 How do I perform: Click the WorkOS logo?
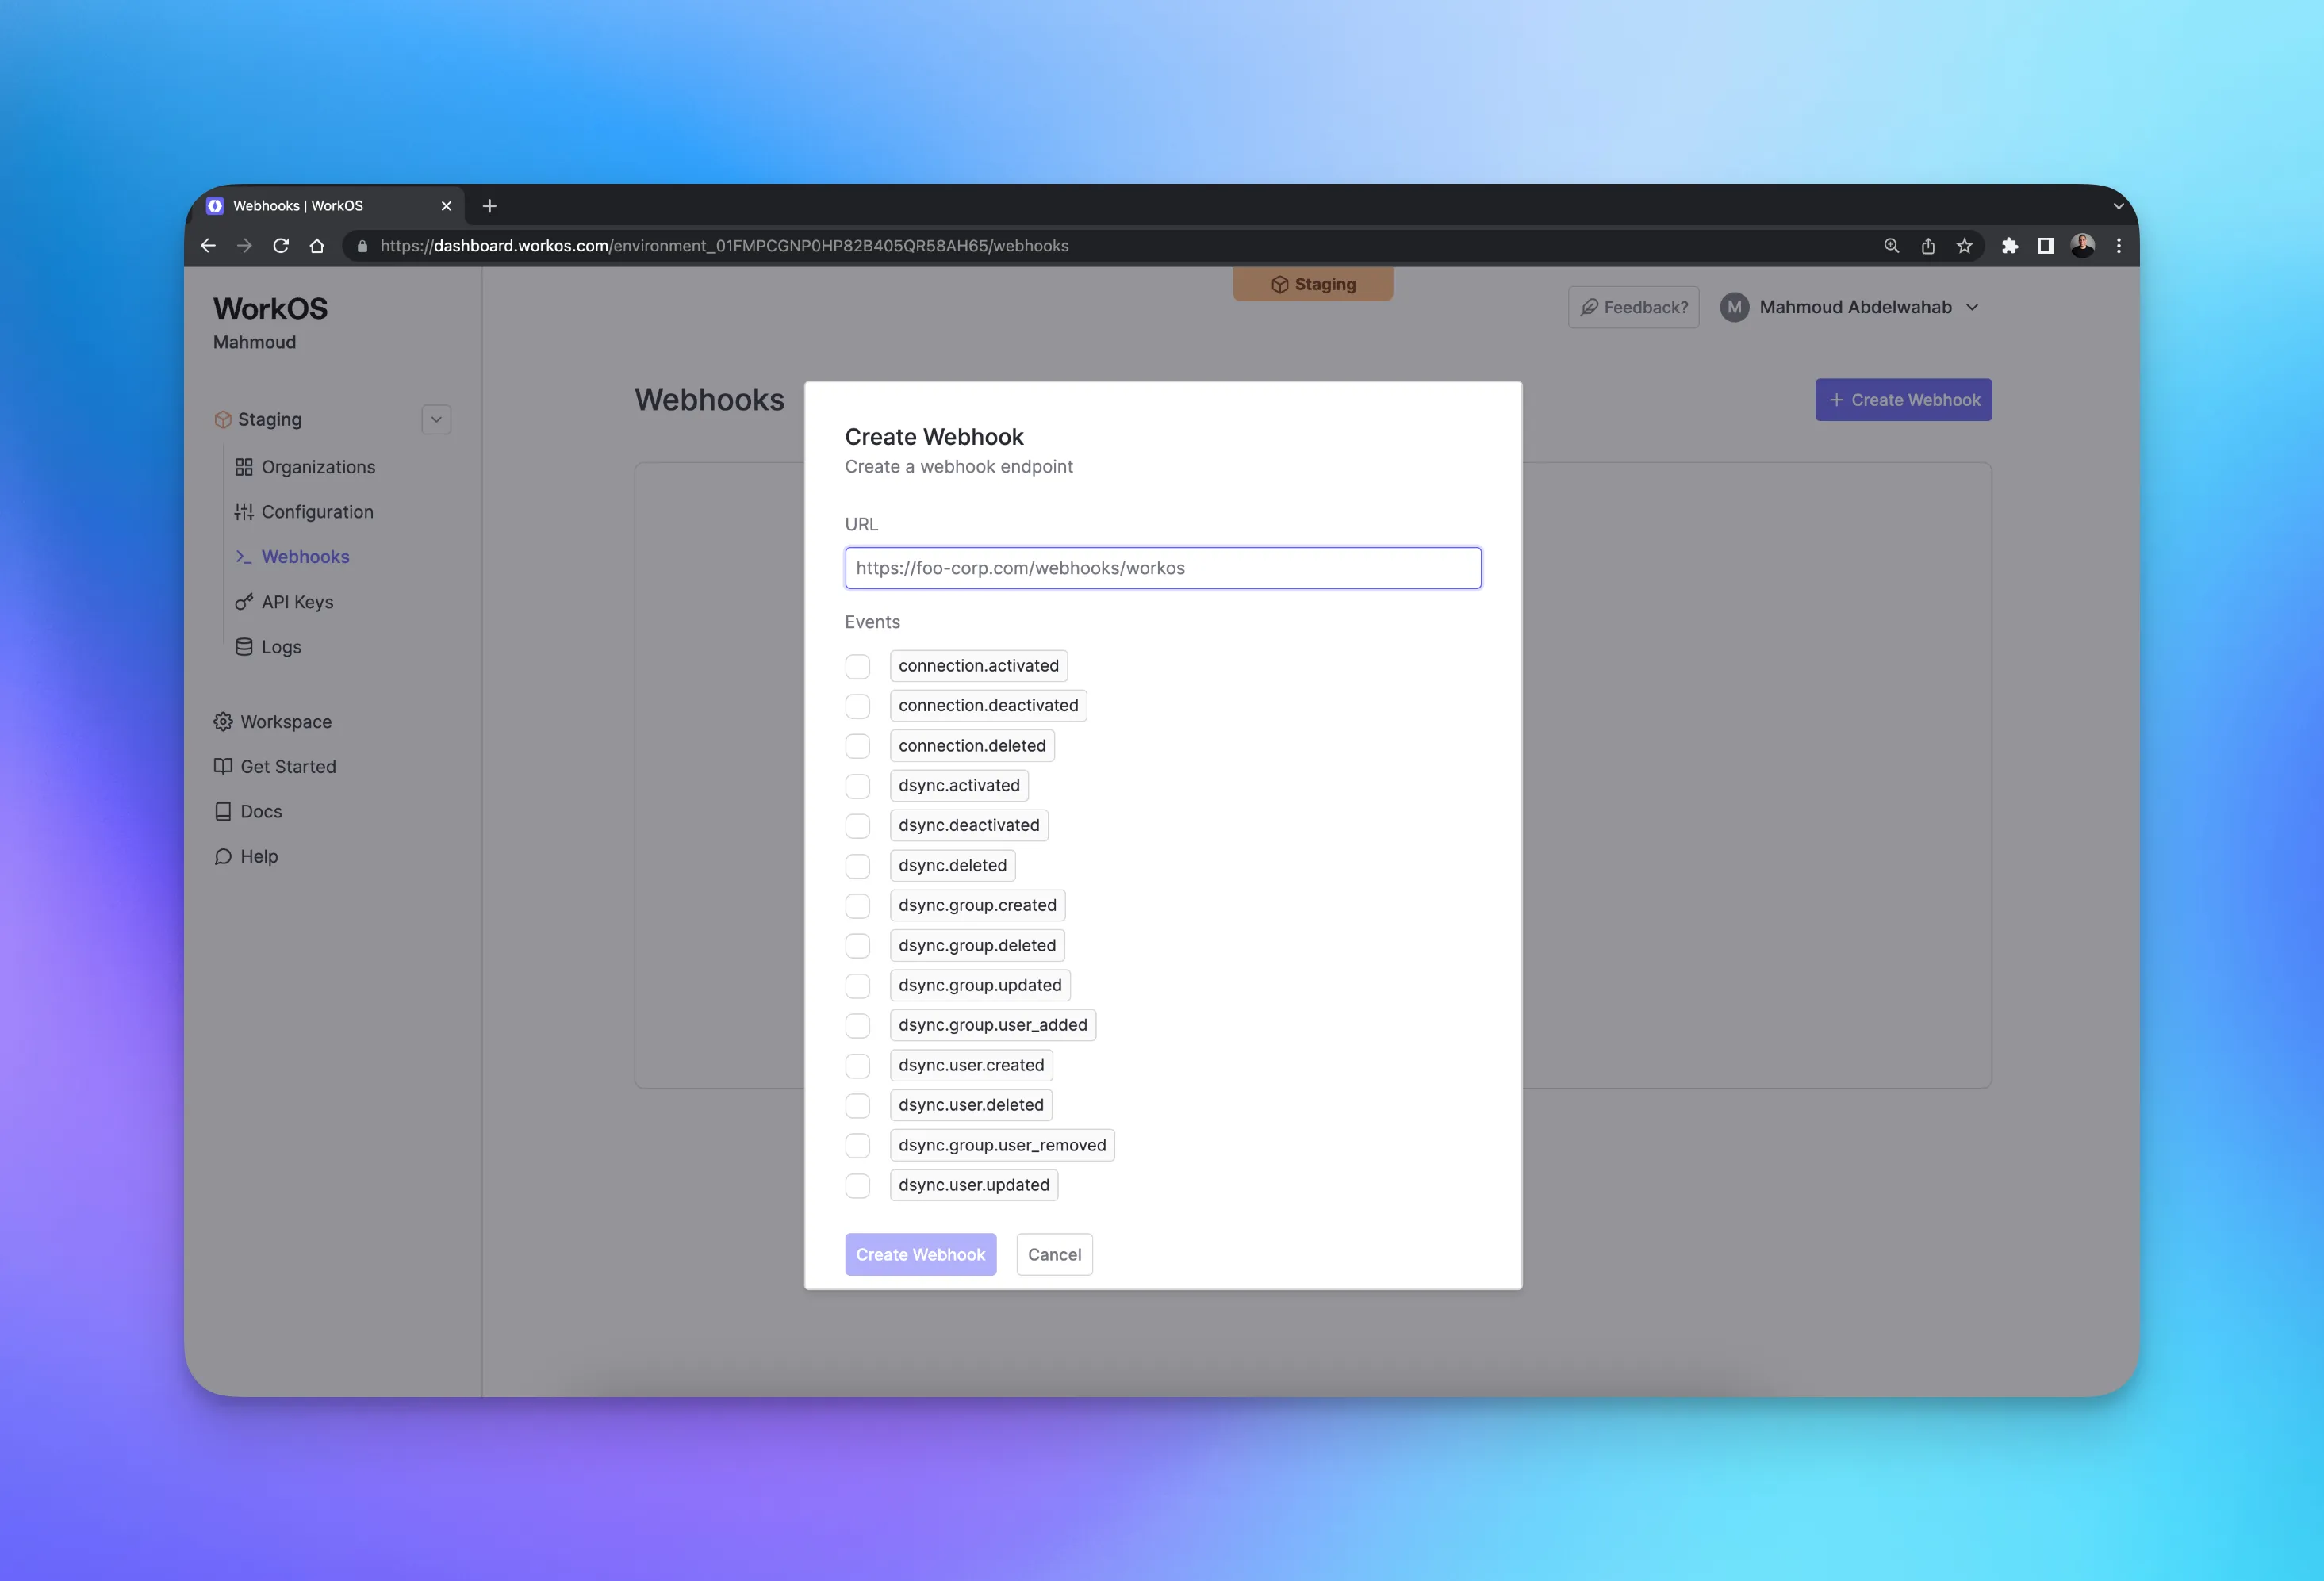pyautogui.click(x=270, y=308)
